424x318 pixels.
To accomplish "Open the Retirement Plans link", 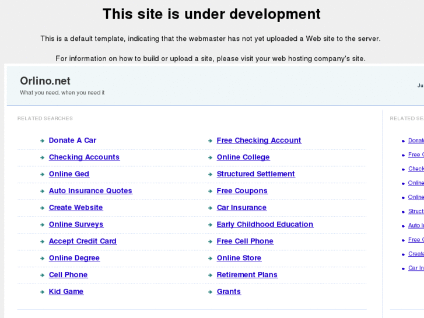I will pos(247,275).
